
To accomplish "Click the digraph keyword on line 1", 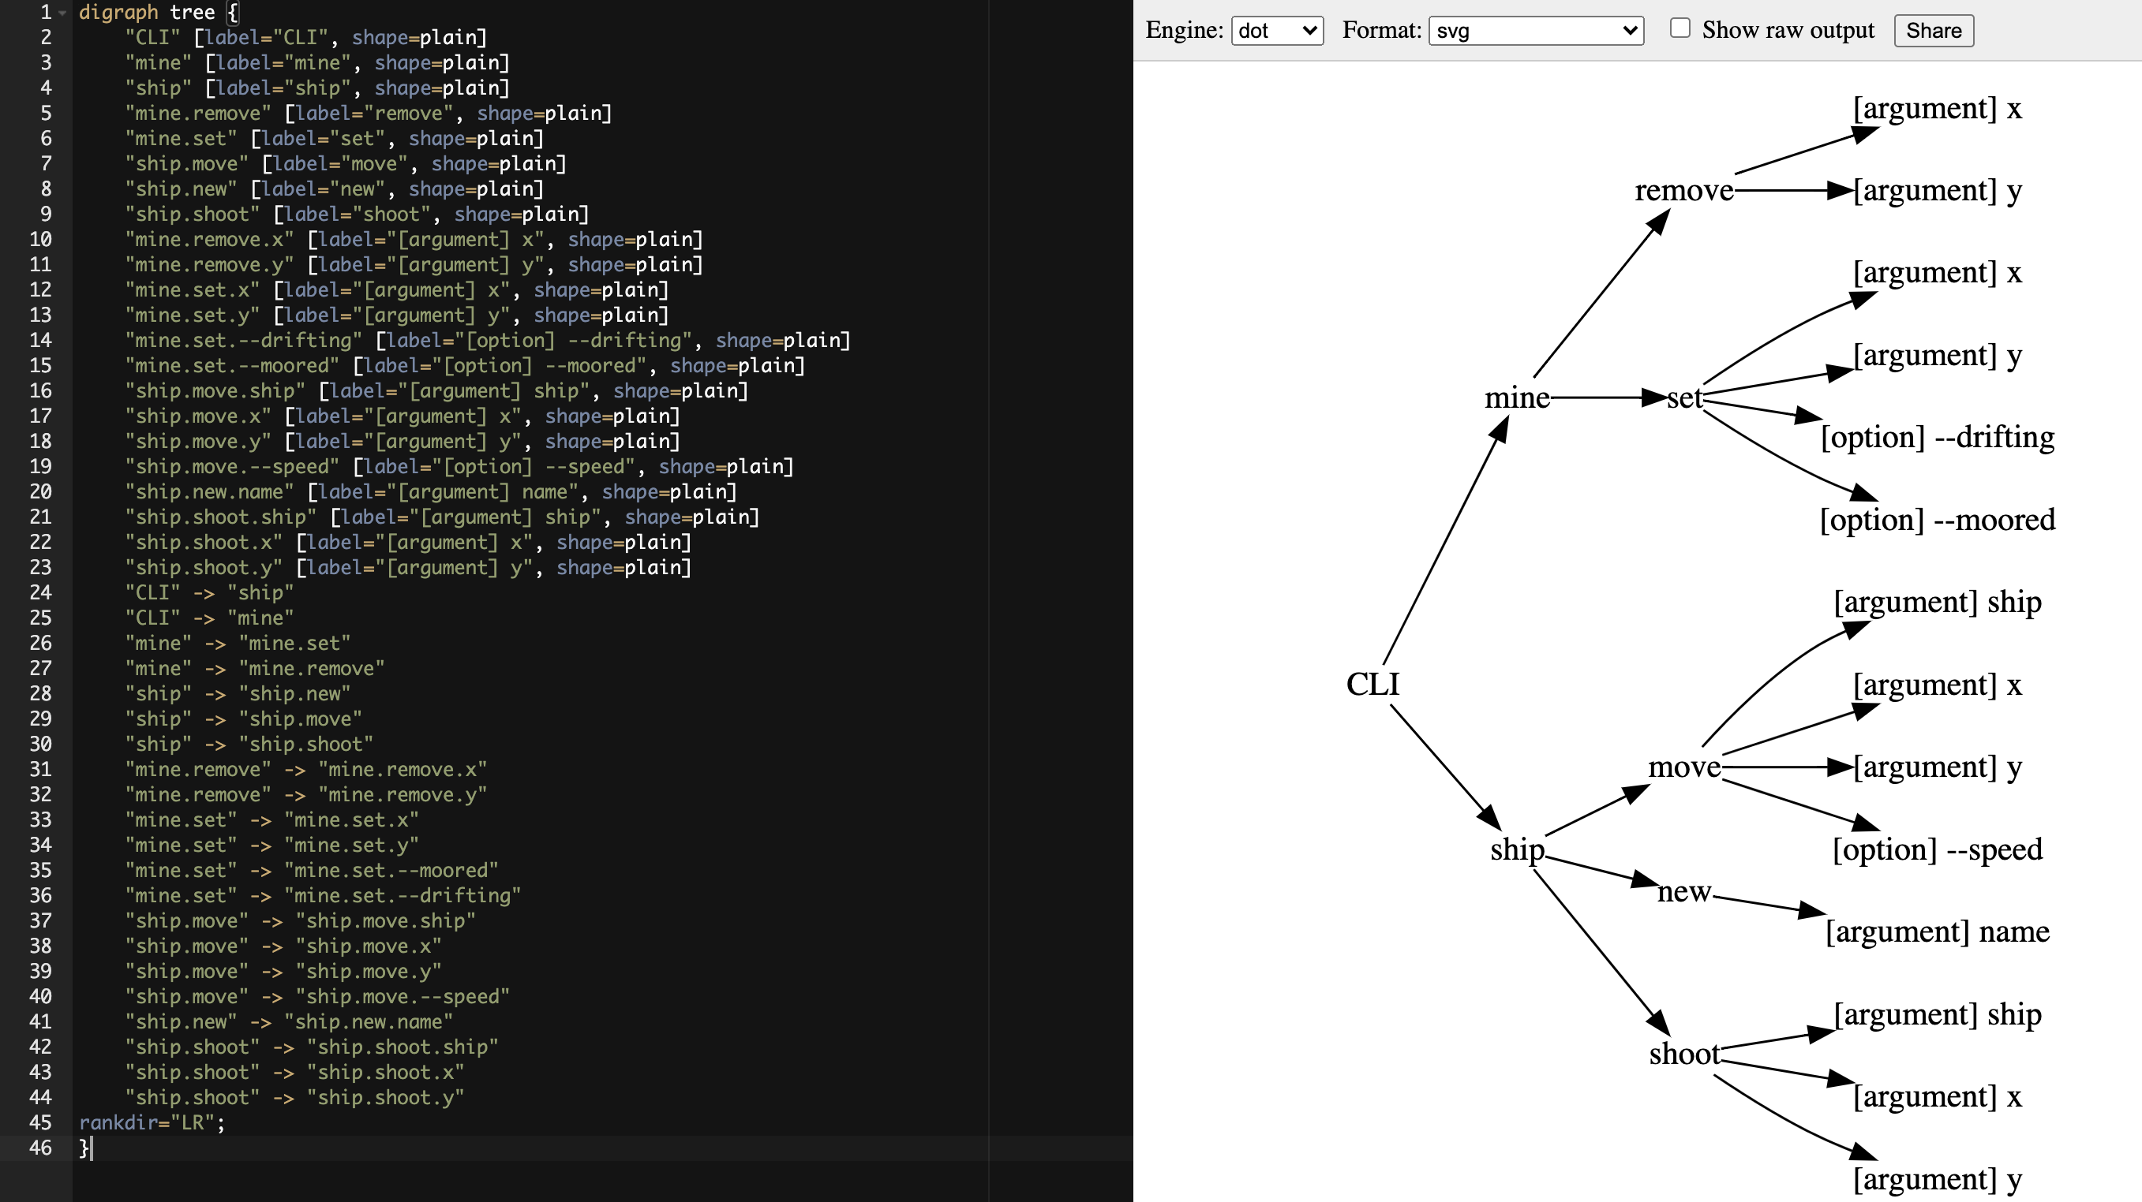I will [x=118, y=13].
